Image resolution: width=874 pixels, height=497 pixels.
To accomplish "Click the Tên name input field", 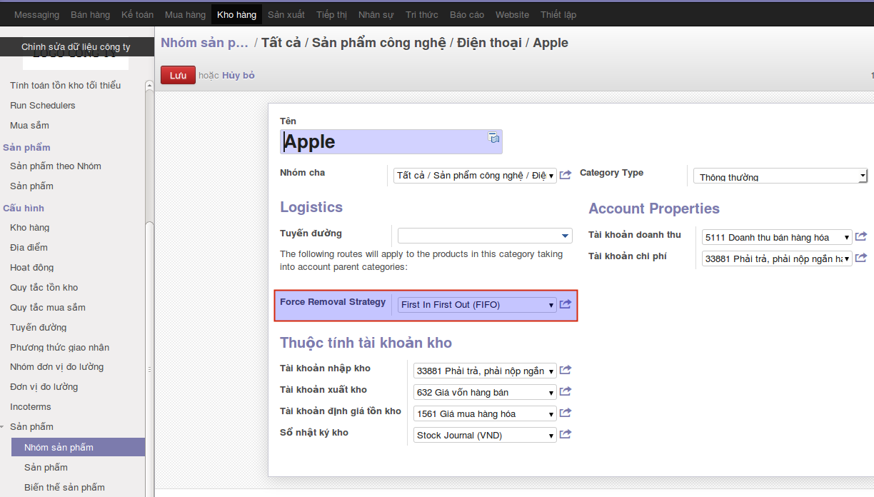I will (x=391, y=141).
